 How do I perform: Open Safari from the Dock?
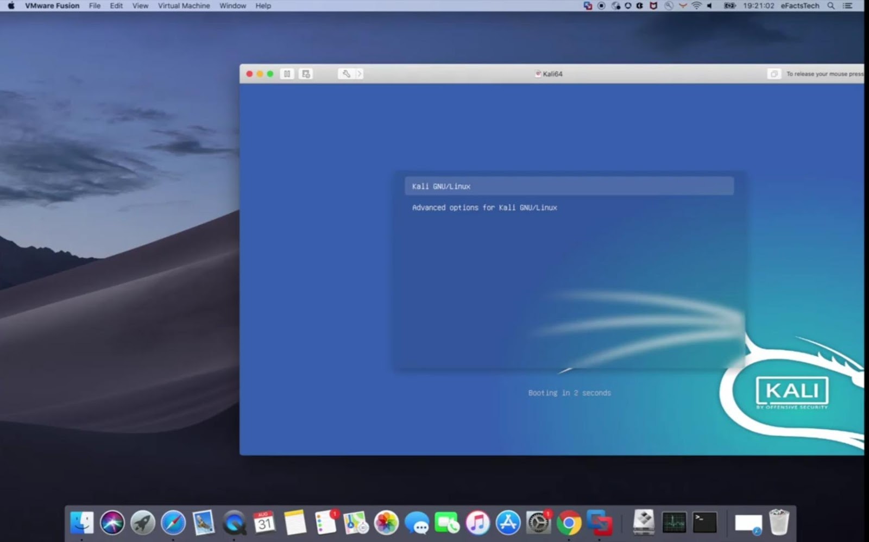[x=173, y=522]
